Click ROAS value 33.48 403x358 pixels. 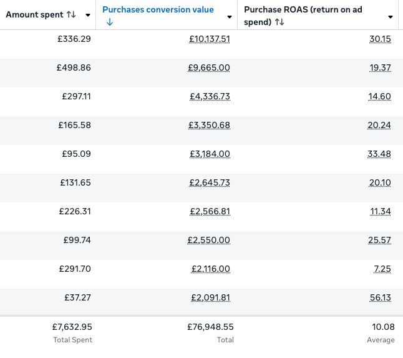(380, 154)
